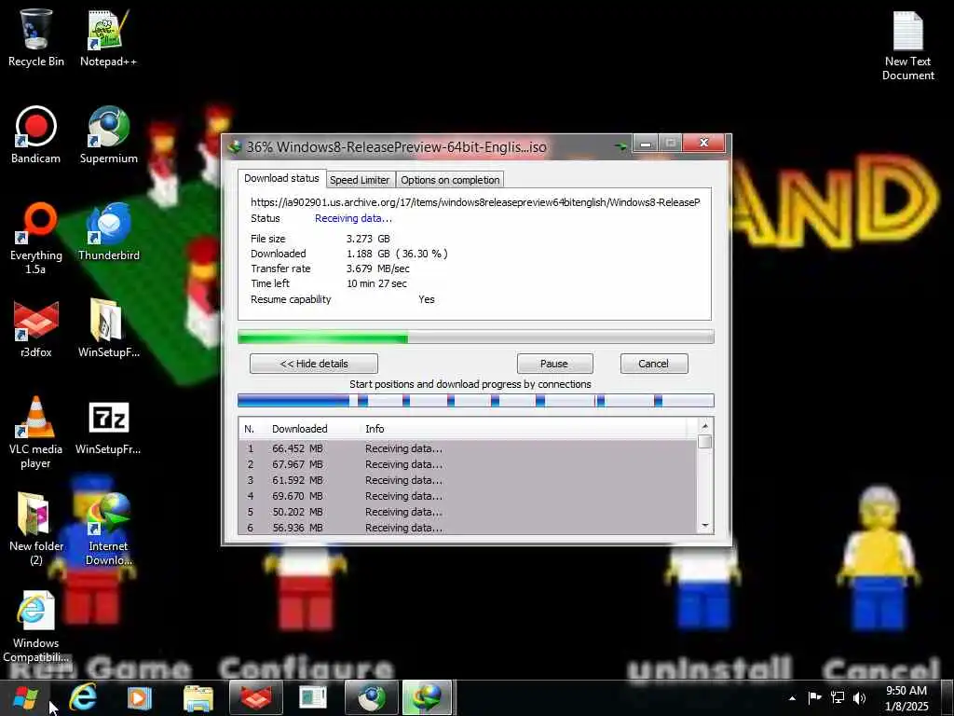Click the connections list scrollbar thumb

click(x=705, y=441)
